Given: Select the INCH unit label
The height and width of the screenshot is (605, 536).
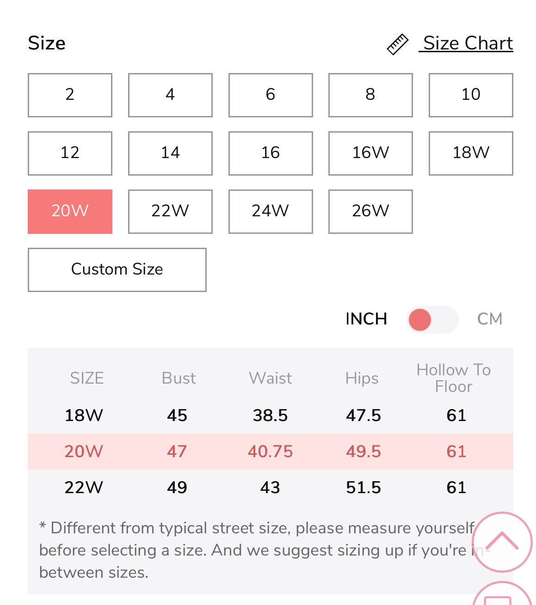Looking at the screenshot, I should tap(366, 319).
